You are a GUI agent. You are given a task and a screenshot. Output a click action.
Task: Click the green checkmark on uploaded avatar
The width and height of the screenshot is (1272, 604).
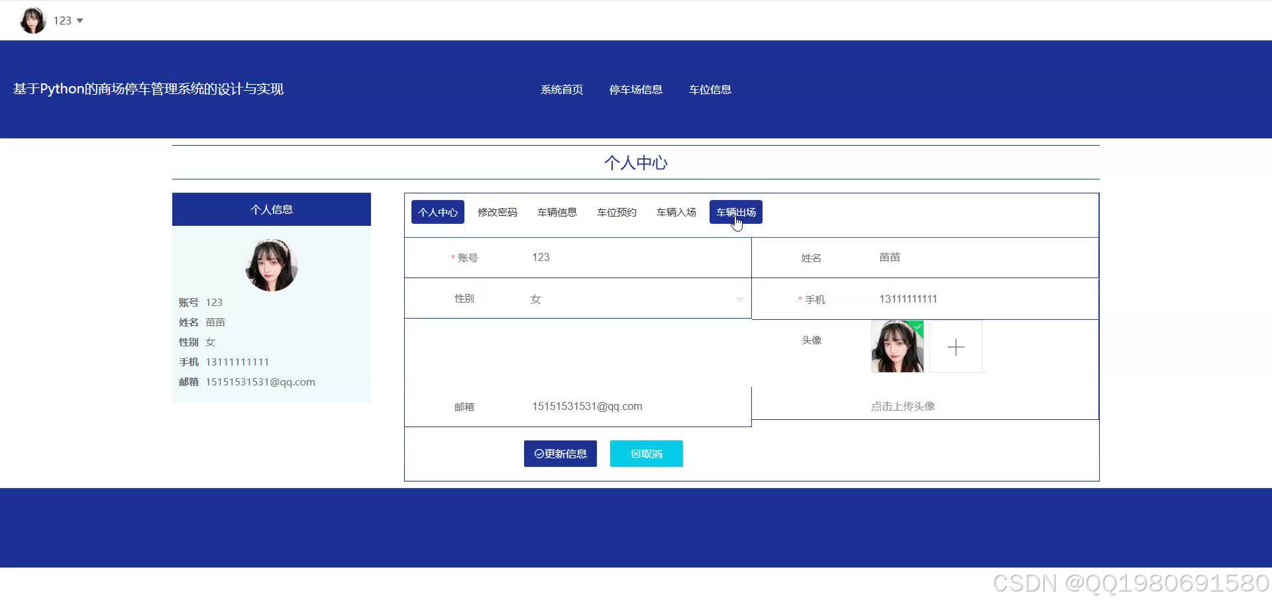pos(917,327)
